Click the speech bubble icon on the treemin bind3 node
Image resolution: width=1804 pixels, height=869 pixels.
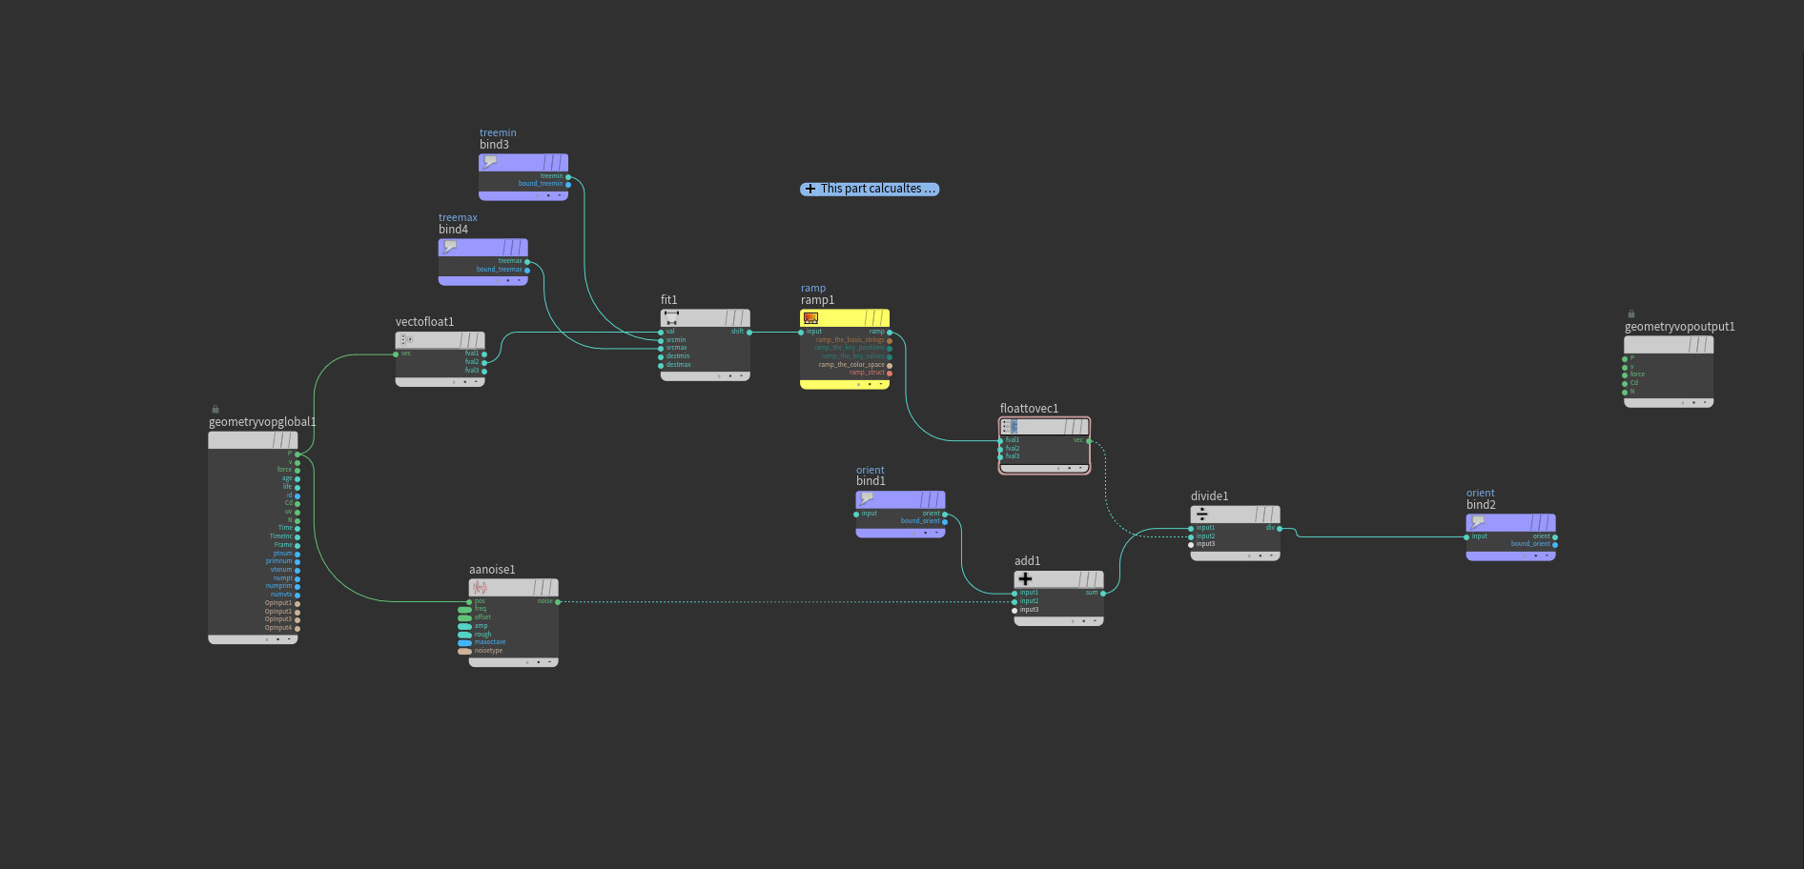click(488, 160)
